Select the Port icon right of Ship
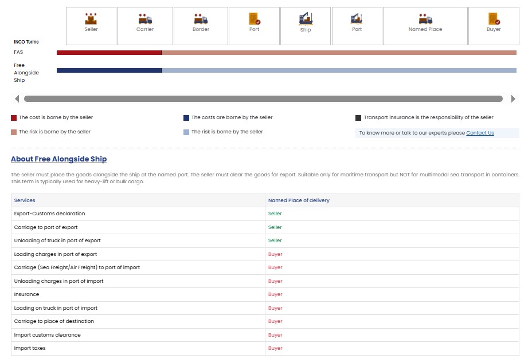This screenshot has width=532, height=359. point(357,19)
